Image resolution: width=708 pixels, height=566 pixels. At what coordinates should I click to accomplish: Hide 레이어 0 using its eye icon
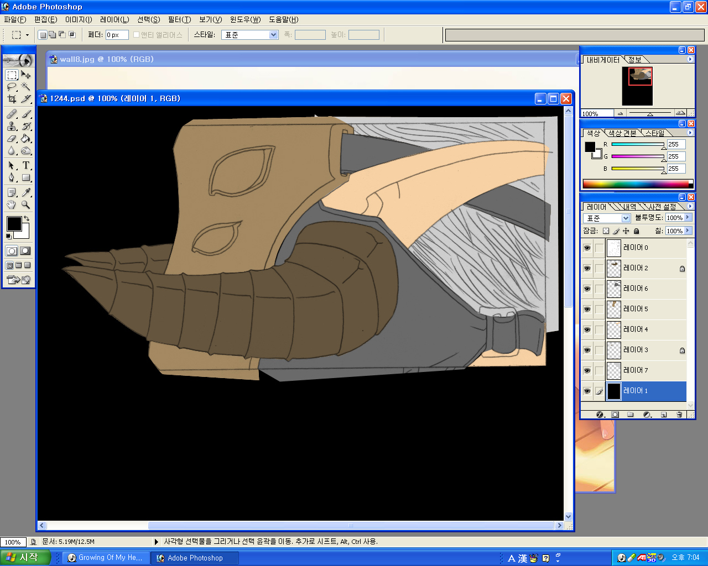coord(587,248)
